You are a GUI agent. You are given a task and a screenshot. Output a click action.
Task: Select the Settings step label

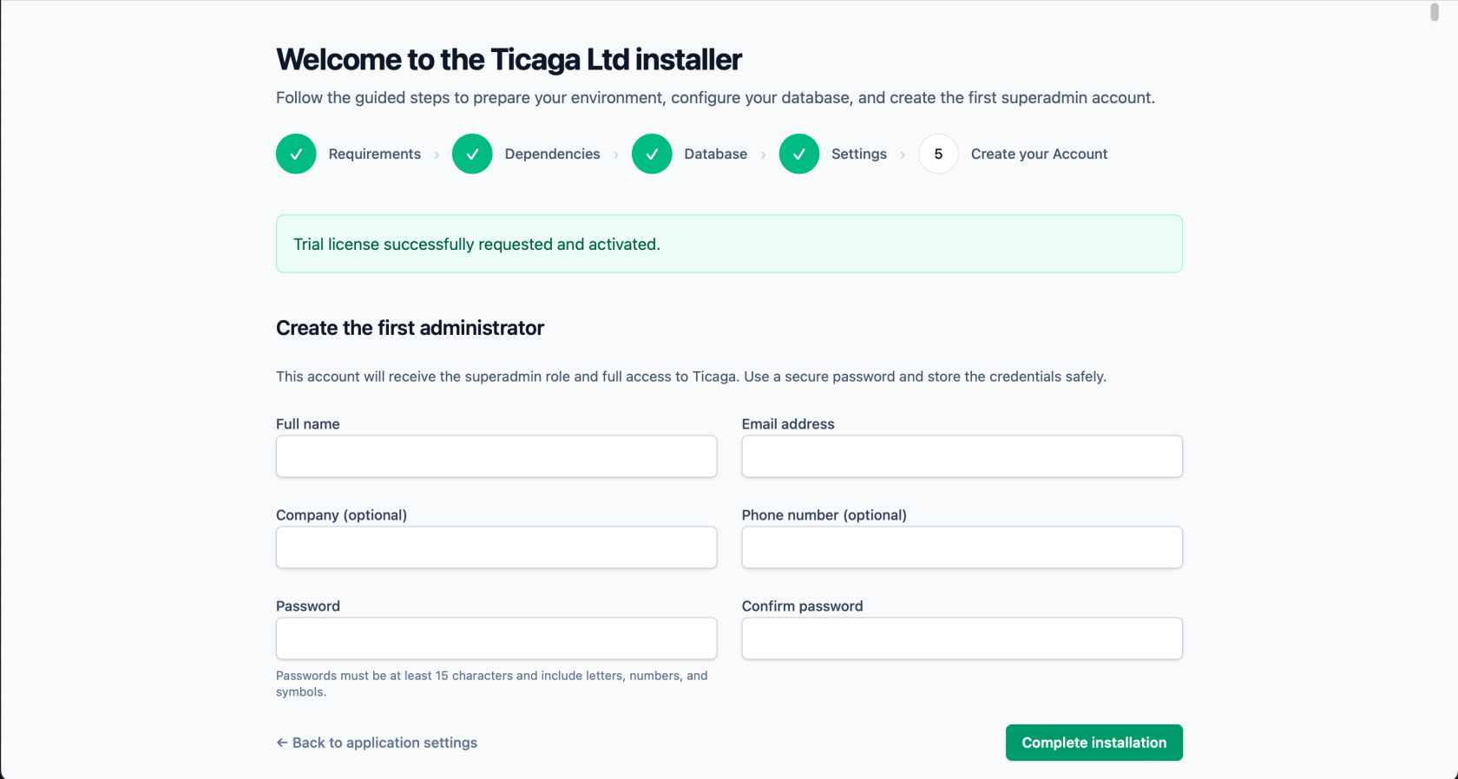(858, 154)
